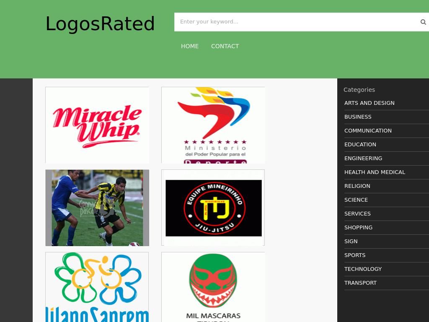429x322 pixels.
Task: Click the search magnifier icon
Action: [423, 22]
